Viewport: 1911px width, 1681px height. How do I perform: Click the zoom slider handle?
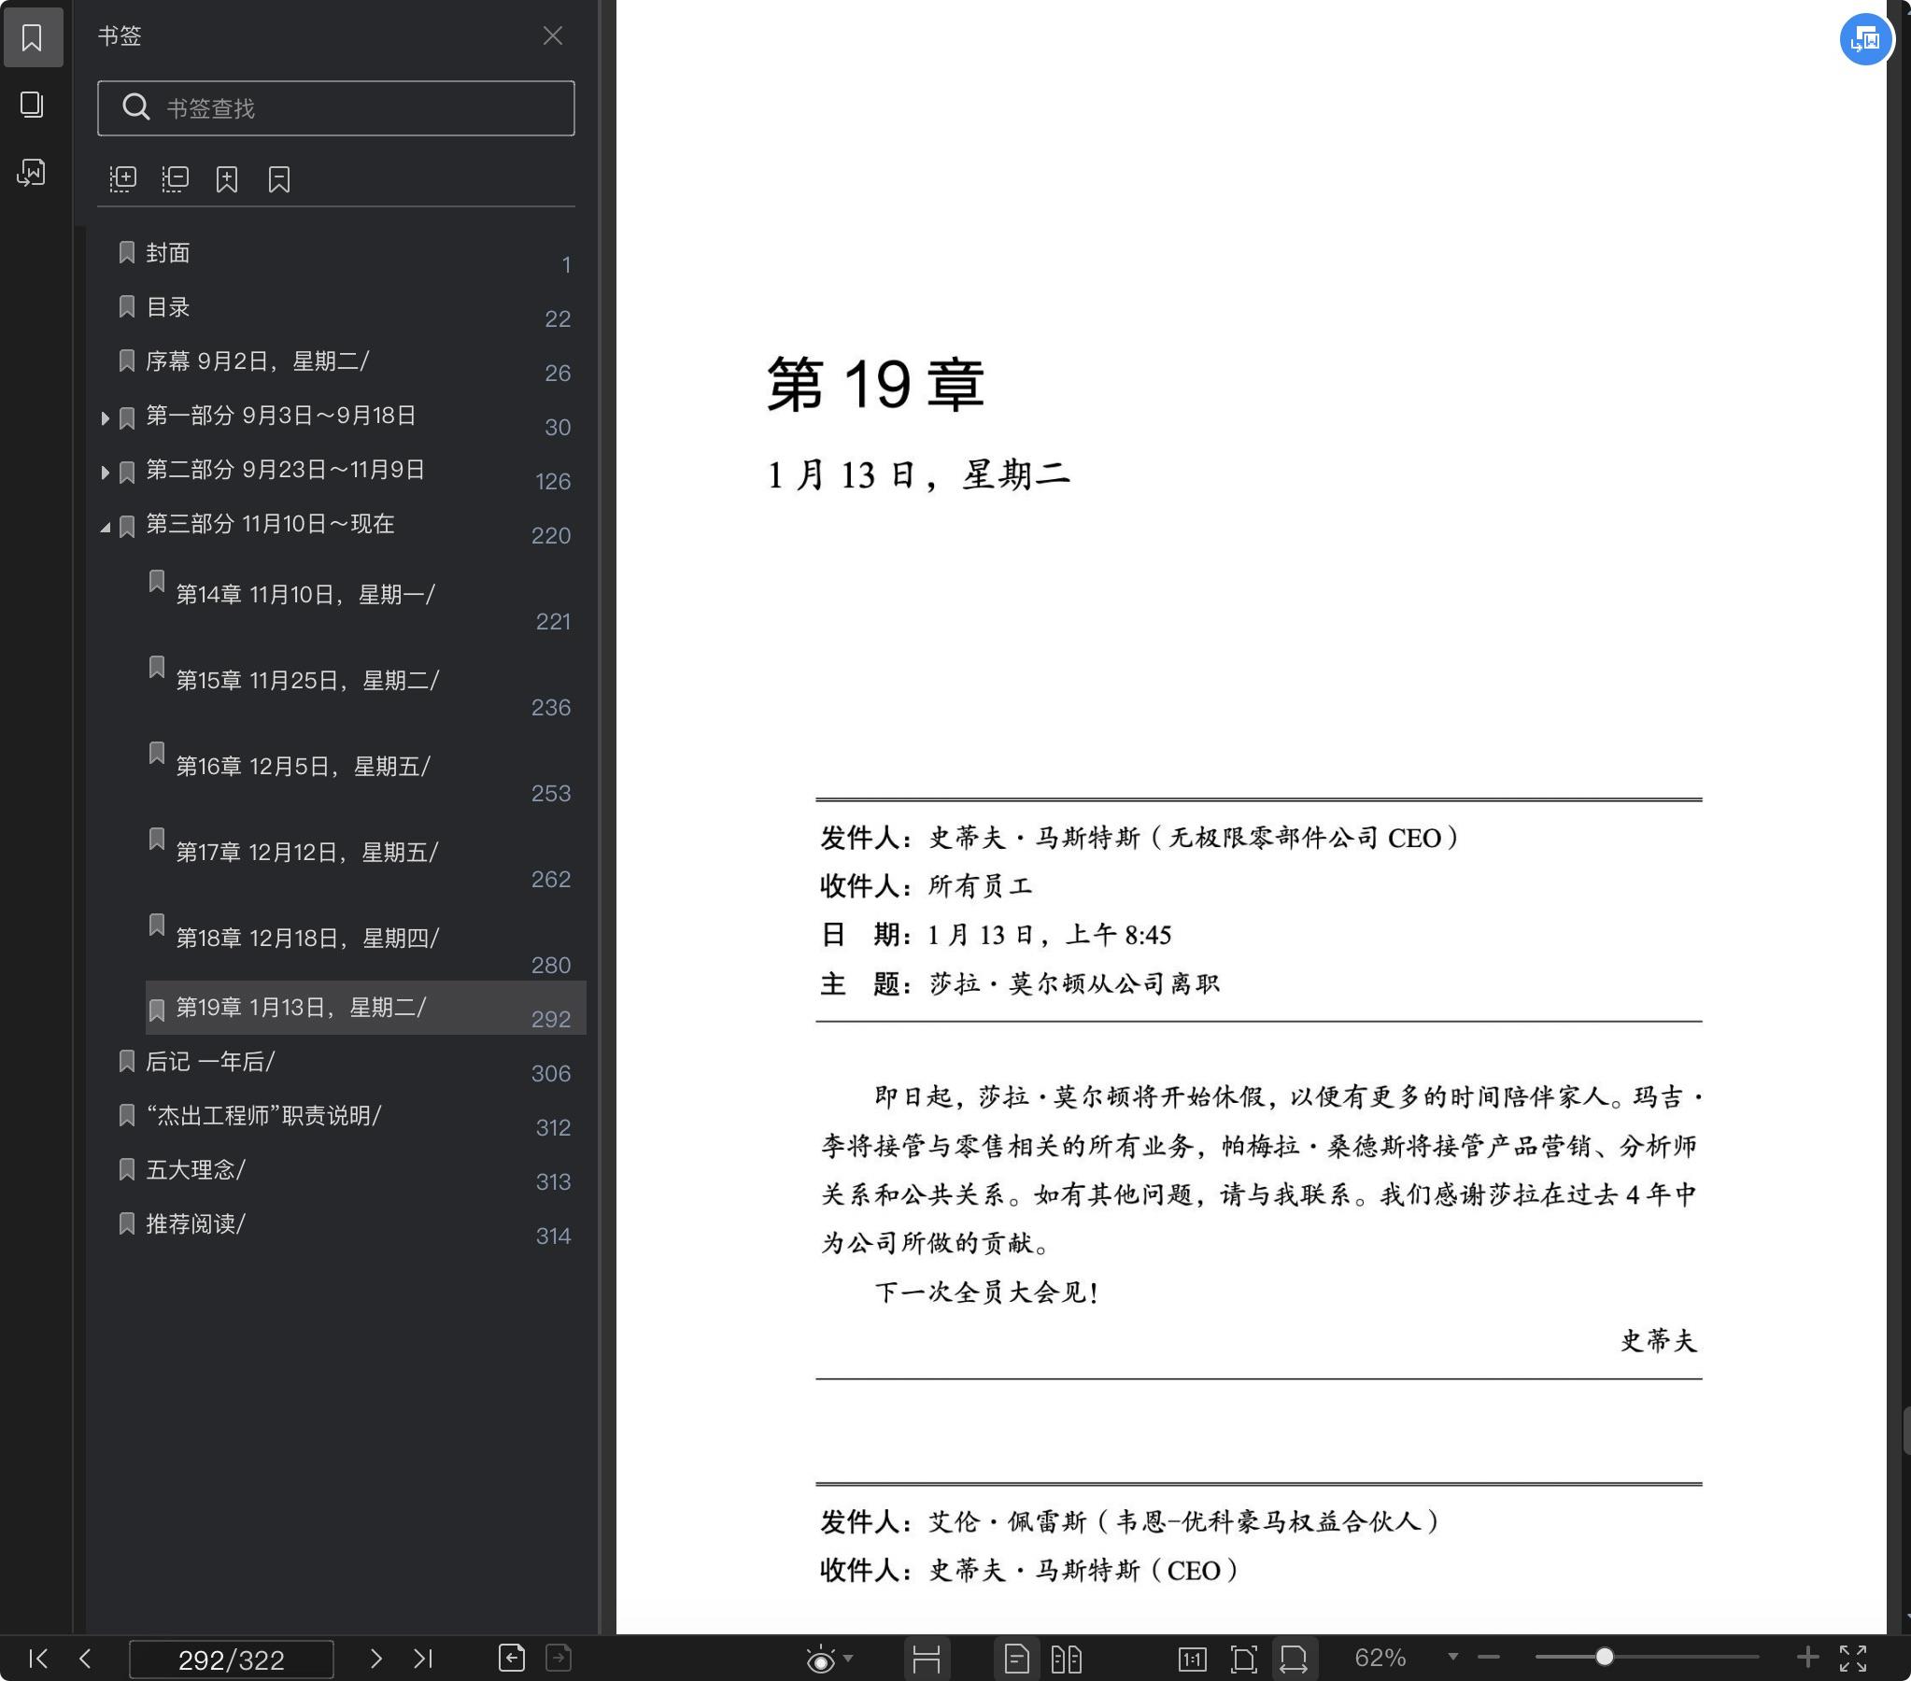coord(1605,1657)
